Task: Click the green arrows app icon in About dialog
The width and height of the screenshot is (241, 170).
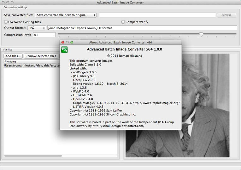Action: tap(64, 50)
